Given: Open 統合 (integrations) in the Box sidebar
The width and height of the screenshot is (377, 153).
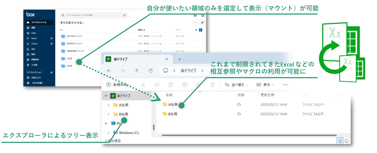Looking at the screenshot, I should pyautogui.click(x=33, y=54).
